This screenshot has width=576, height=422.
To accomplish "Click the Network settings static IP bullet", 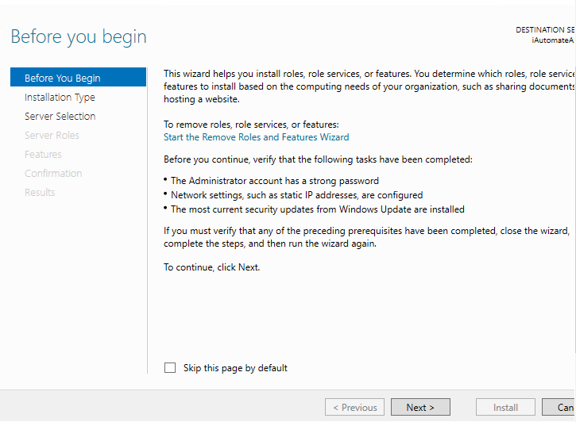I will tap(296, 195).
